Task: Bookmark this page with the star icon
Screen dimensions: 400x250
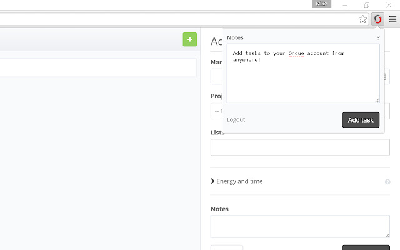Action: pyautogui.click(x=362, y=19)
